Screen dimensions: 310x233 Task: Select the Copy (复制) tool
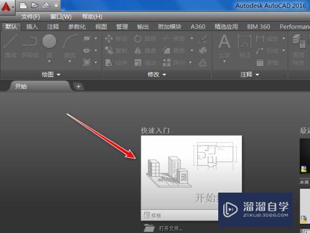coord(116,50)
